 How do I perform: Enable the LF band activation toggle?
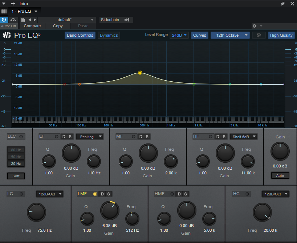coord(56,137)
